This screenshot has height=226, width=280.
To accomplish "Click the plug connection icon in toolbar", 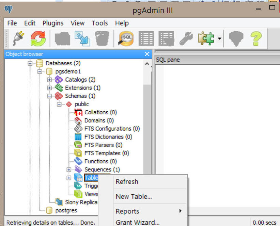I will [x=19, y=38].
